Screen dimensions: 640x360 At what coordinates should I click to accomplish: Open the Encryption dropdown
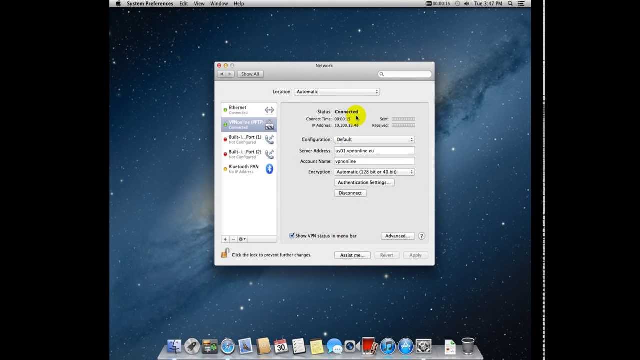[374, 172]
